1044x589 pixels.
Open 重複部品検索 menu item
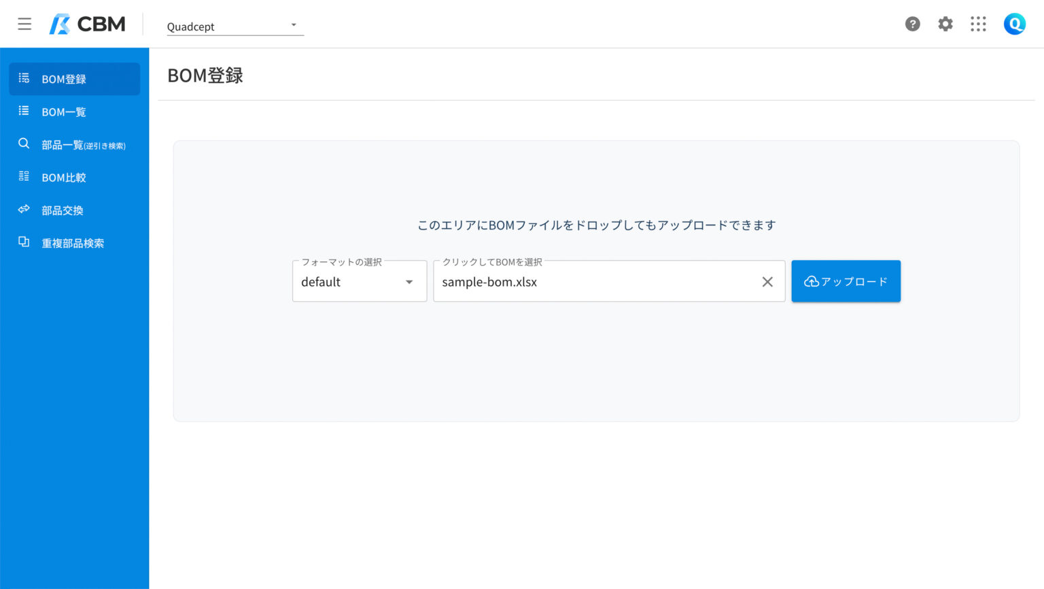pyautogui.click(x=73, y=243)
